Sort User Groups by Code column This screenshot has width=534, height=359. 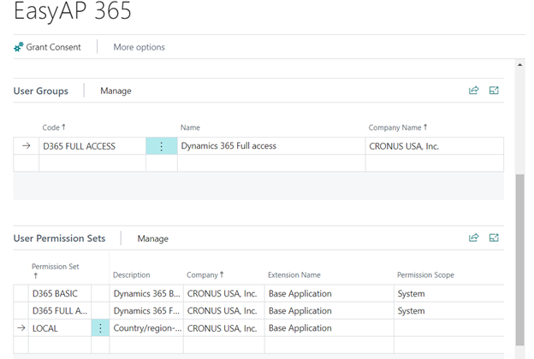[x=54, y=127]
